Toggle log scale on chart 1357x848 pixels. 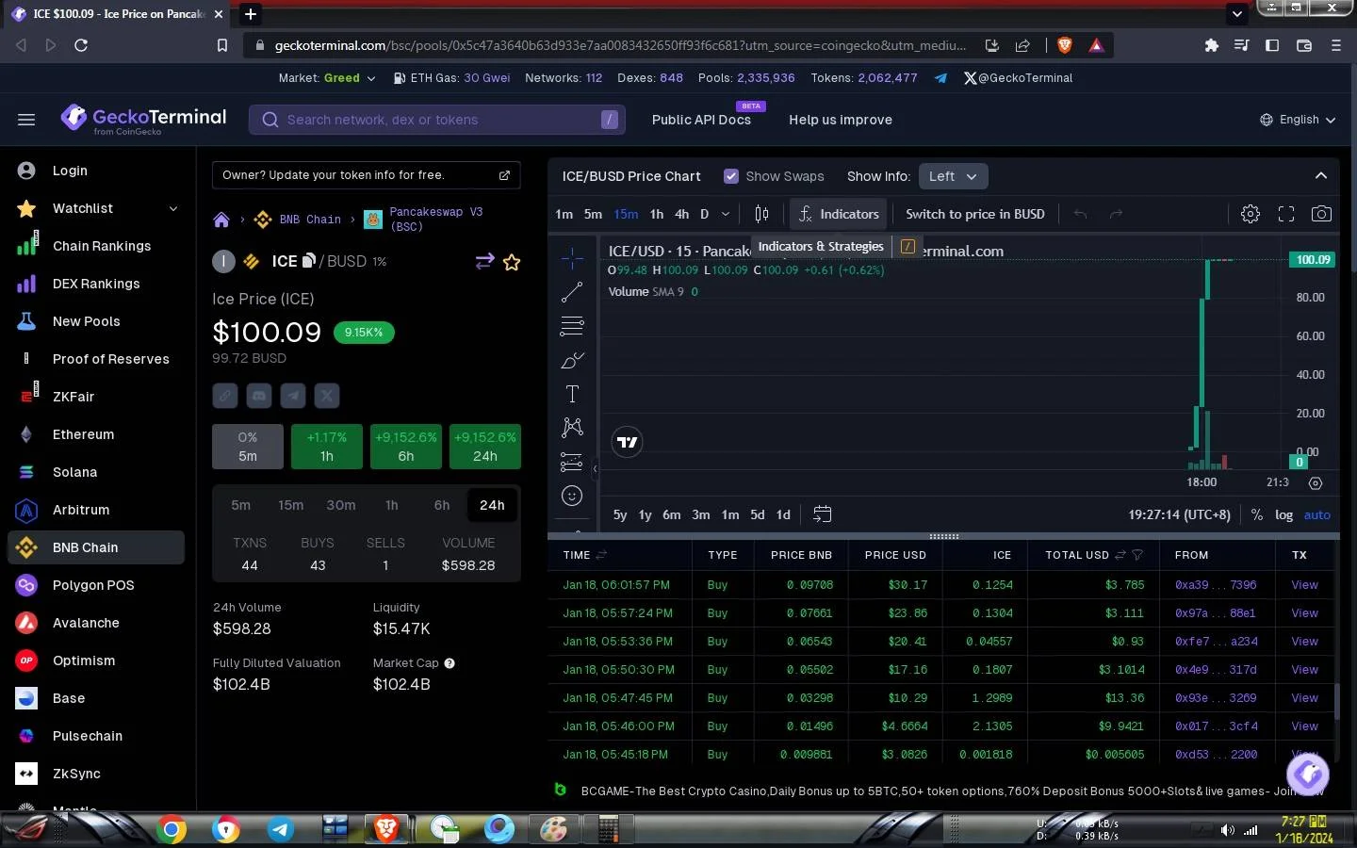tap(1283, 514)
